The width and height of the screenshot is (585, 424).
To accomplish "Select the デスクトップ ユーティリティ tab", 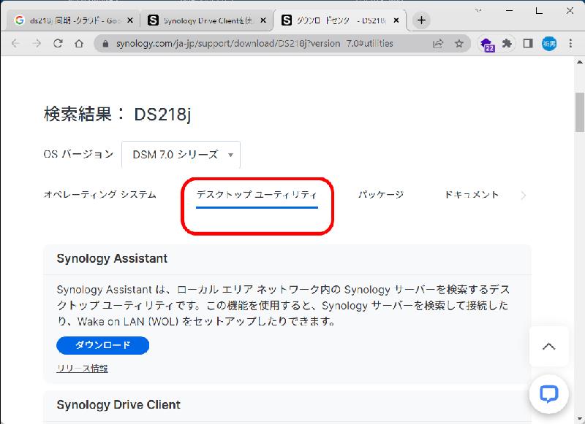I will [x=257, y=195].
